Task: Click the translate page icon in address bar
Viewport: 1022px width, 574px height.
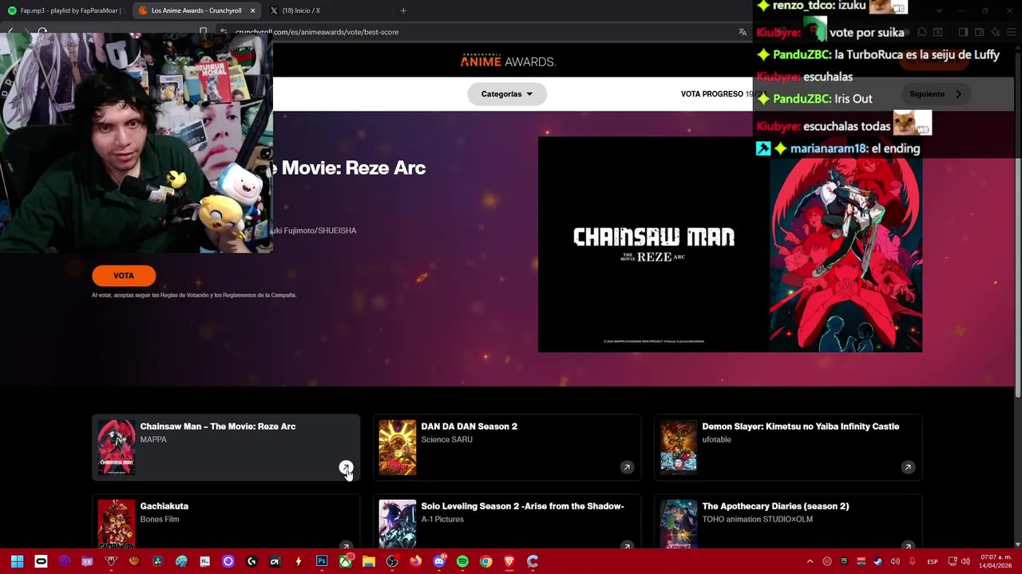Action: pos(743,32)
